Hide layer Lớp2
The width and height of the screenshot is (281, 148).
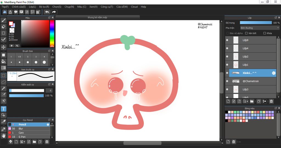pyautogui.click(x=227, y=56)
